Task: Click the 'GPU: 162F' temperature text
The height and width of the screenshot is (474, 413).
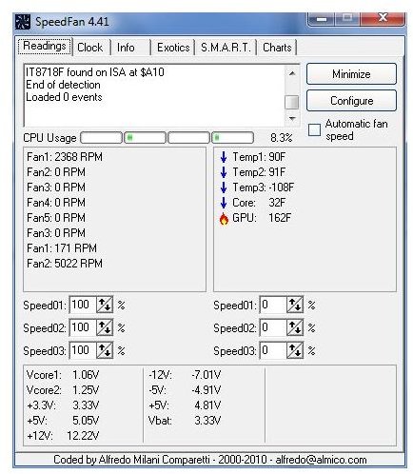Action: (262, 218)
